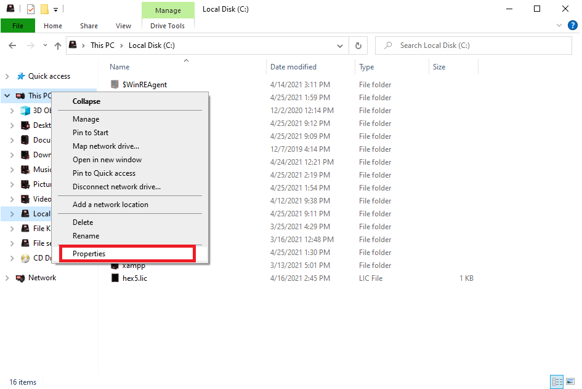Click the Properties quick access toolbar icon
This screenshot has height=389, width=582.
pos(31,9)
